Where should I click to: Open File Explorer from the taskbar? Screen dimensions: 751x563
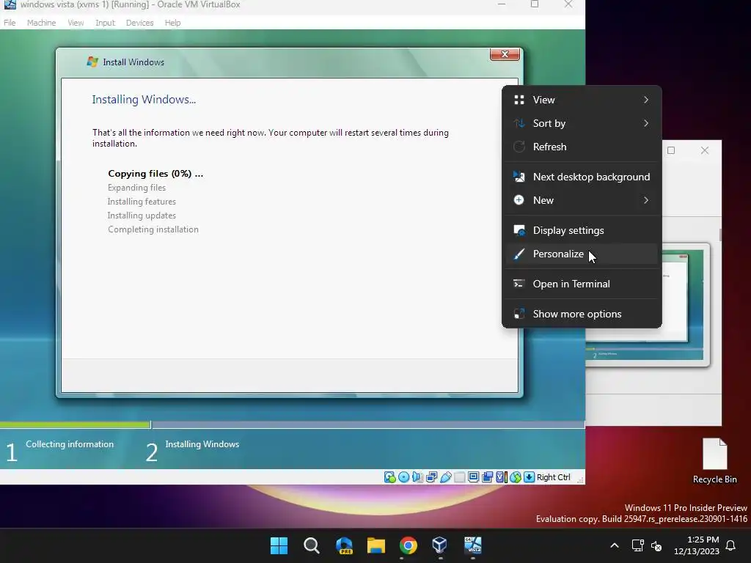coord(376,545)
